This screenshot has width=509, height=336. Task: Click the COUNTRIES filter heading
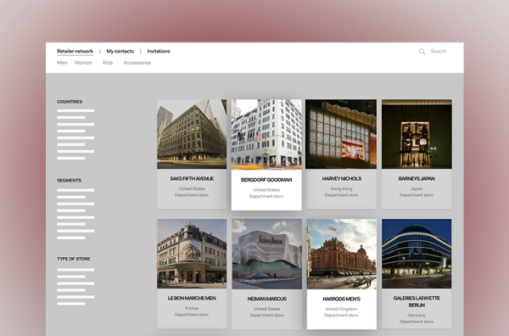tap(70, 102)
